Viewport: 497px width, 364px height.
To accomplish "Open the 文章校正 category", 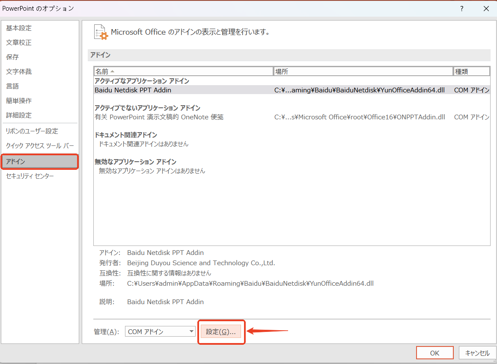I will point(19,43).
